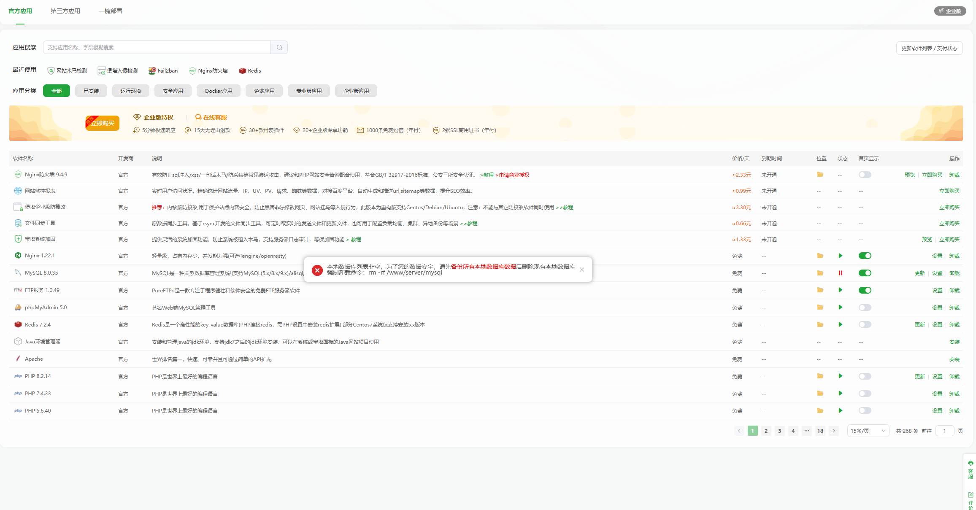
Task: Click 设置 for PHP 7.4.33
Action: [937, 394]
